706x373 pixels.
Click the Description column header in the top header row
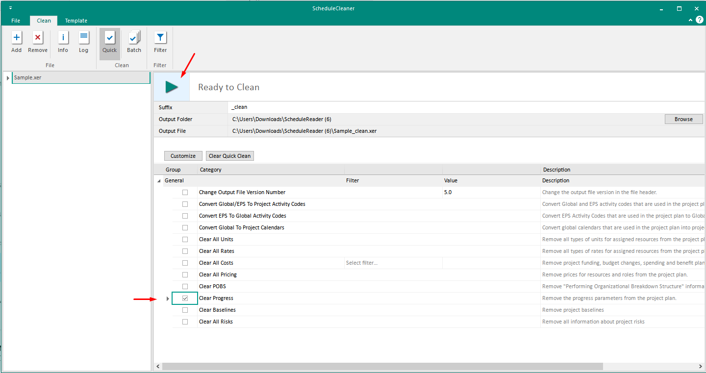pos(623,170)
